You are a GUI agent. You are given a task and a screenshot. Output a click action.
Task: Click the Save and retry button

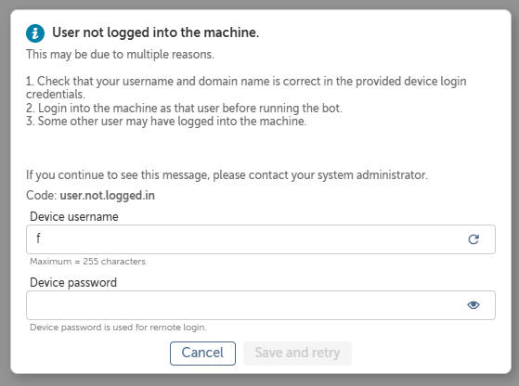coord(297,353)
